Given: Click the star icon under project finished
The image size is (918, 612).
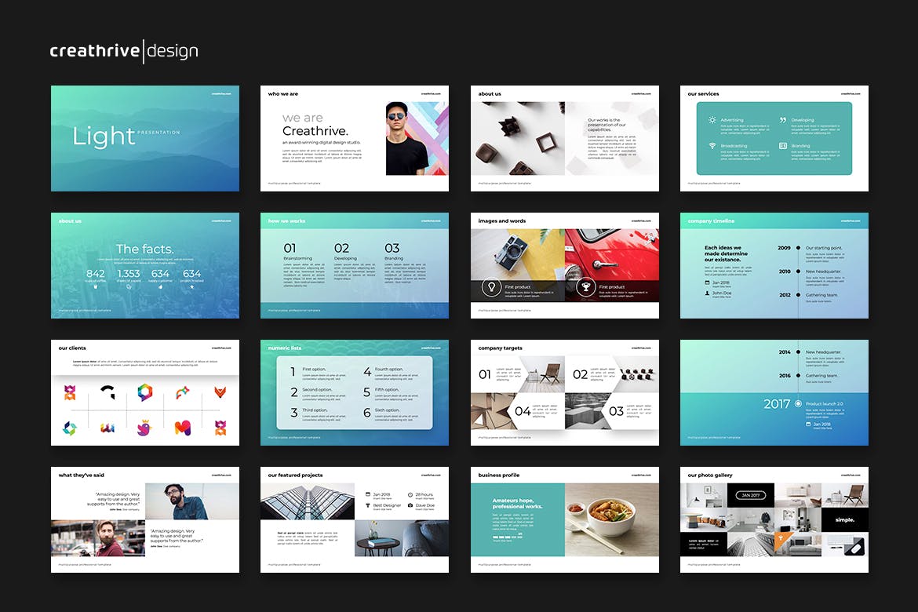Looking at the screenshot, I should [x=191, y=286].
